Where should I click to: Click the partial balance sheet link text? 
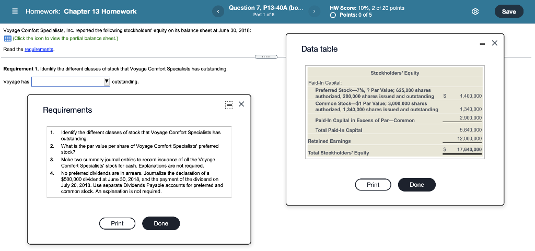65,39
